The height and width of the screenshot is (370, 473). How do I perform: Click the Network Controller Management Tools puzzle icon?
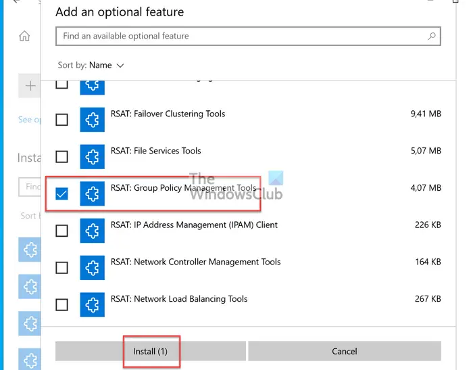[x=93, y=268]
